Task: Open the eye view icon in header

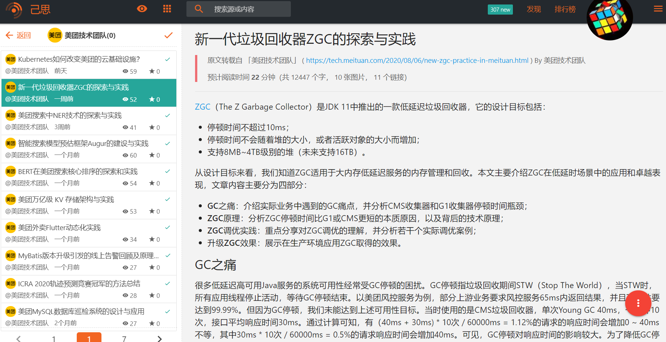Action: click(142, 9)
